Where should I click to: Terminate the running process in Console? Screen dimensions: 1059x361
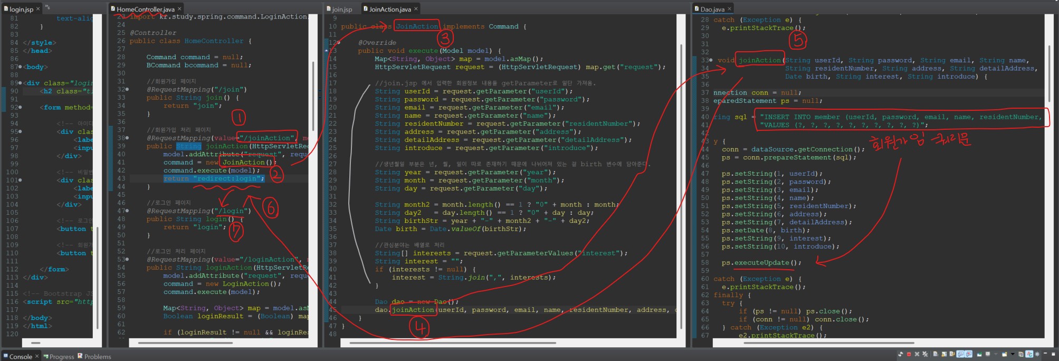[x=909, y=354]
